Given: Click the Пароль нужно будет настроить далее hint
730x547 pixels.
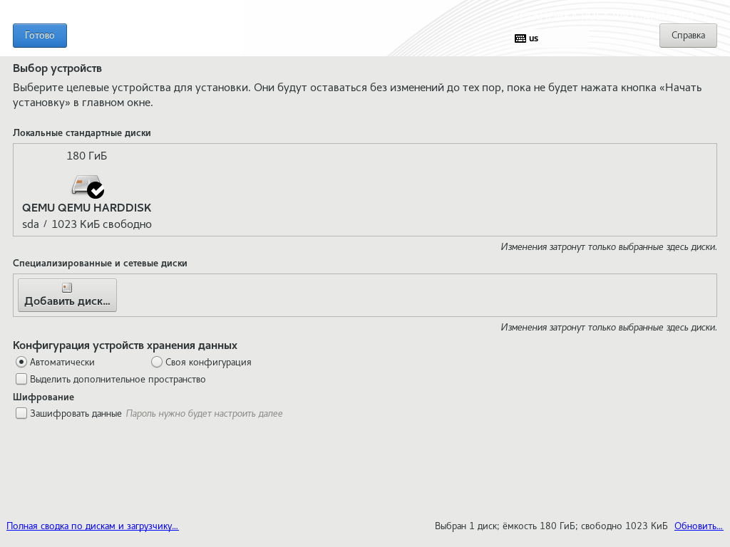Looking at the screenshot, I should pos(204,414).
